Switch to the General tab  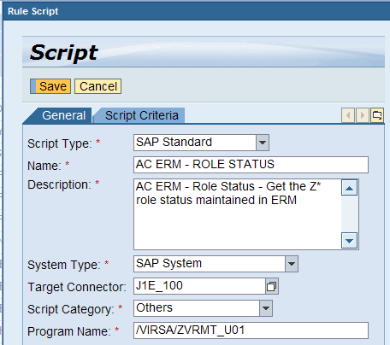tap(63, 115)
